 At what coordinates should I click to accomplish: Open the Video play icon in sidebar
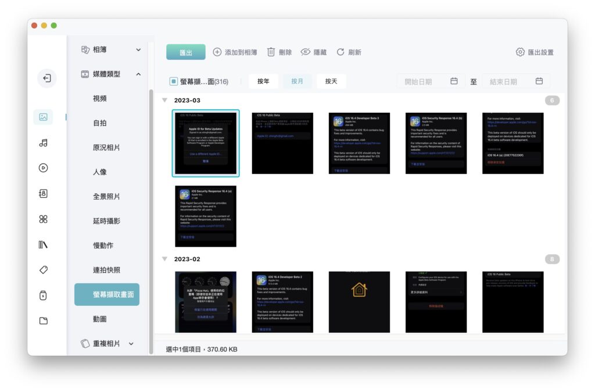(x=43, y=168)
